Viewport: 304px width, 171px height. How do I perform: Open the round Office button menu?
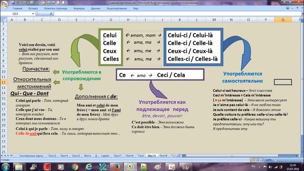pos(4,4)
